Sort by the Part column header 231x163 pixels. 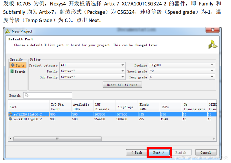click(29, 107)
